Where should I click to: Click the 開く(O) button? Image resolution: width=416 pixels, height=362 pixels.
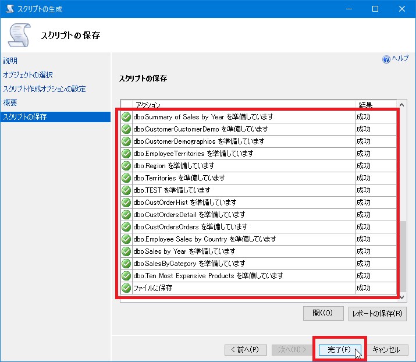(323, 313)
